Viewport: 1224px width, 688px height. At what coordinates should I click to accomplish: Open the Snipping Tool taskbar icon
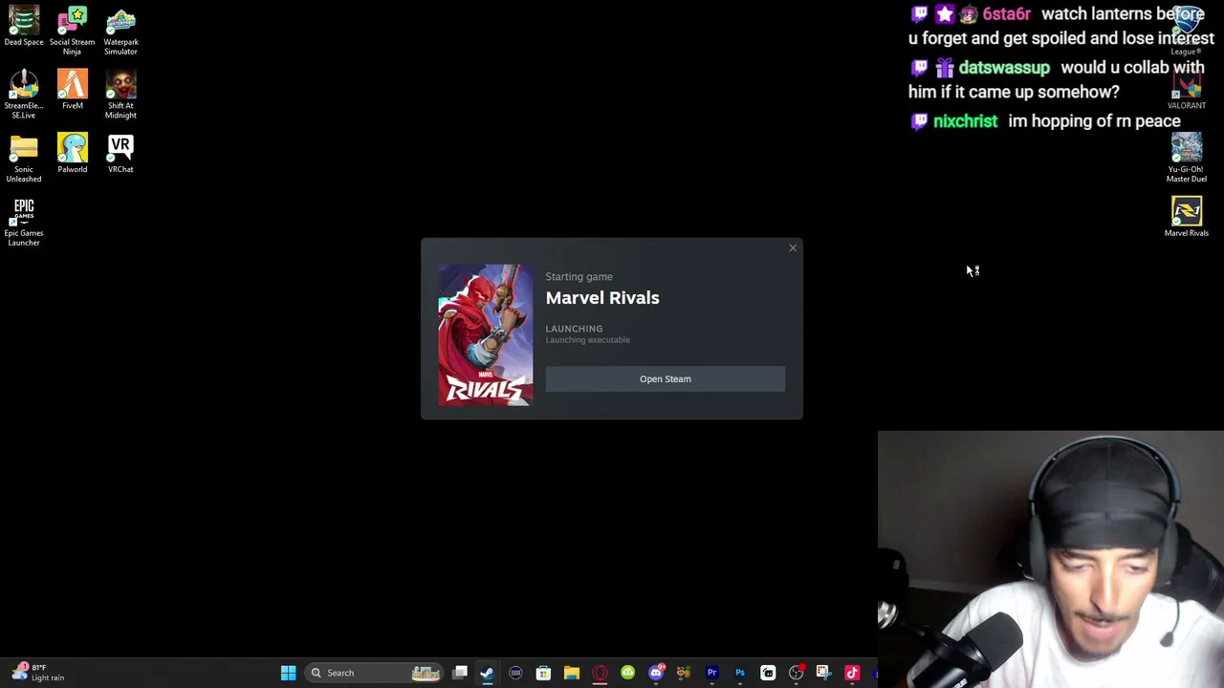(x=823, y=673)
